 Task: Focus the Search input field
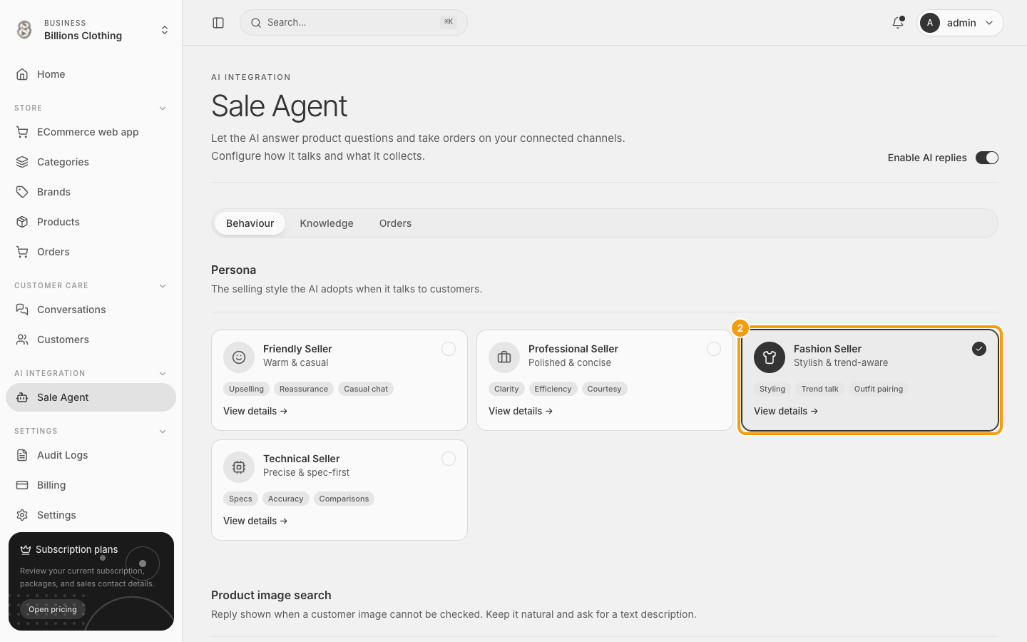(x=354, y=23)
